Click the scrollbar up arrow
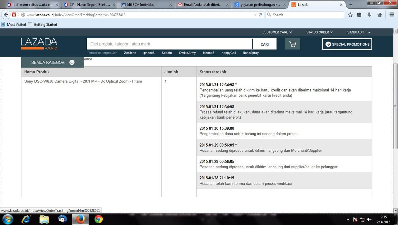 [x=396, y=30]
